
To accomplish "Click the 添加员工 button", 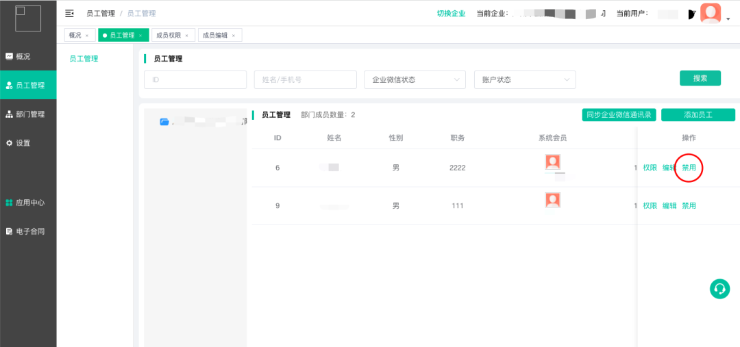I will point(698,114).
